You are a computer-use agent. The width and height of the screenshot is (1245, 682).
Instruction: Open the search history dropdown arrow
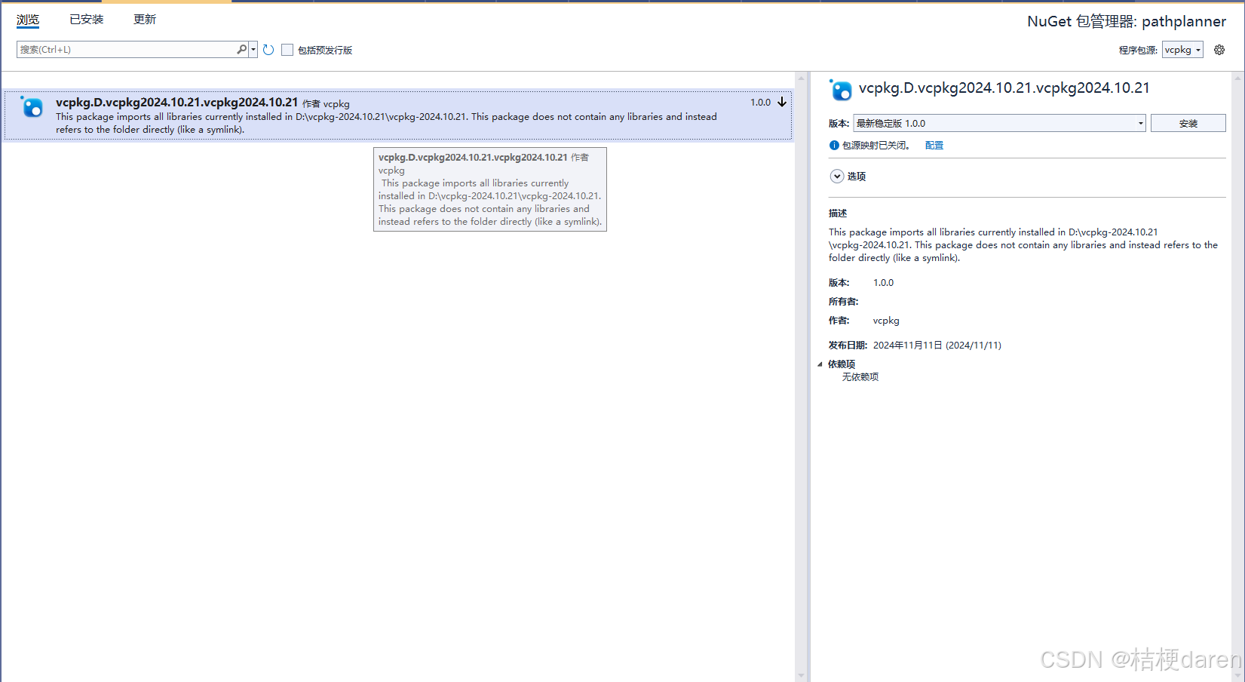[x=253, y=50]
